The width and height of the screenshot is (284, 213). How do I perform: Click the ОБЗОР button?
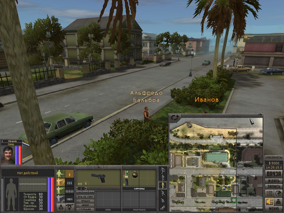pos(85,205)
